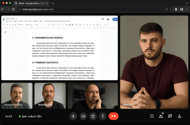Click the right indent marker on ruler
The width and height of the screenshot is (190, 125).
pos(94,27)
